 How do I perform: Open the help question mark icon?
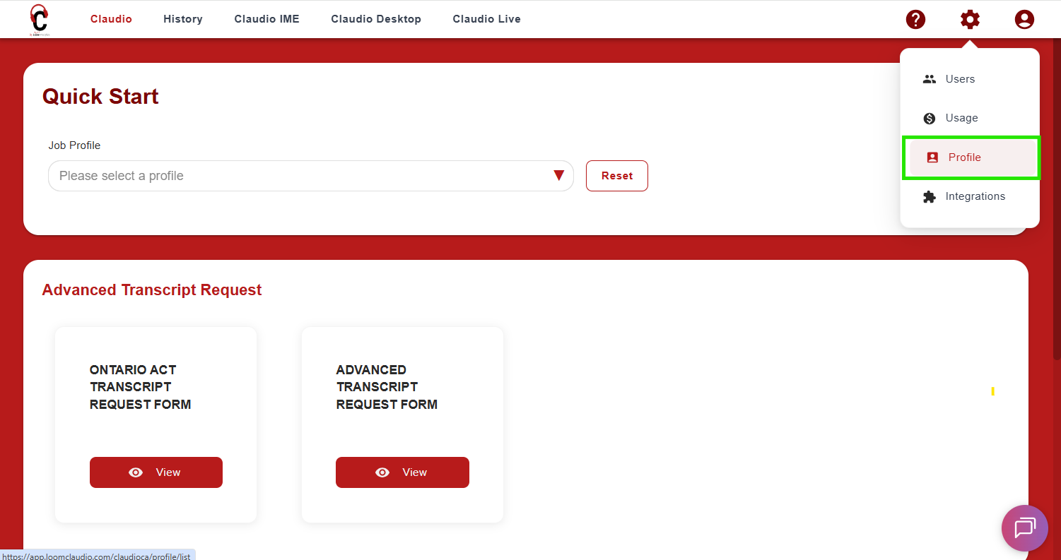pyautogui.click(x=915, y=19)
